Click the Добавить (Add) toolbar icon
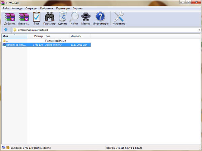This screenshot has width=202, height=151. tap(10, 17)
